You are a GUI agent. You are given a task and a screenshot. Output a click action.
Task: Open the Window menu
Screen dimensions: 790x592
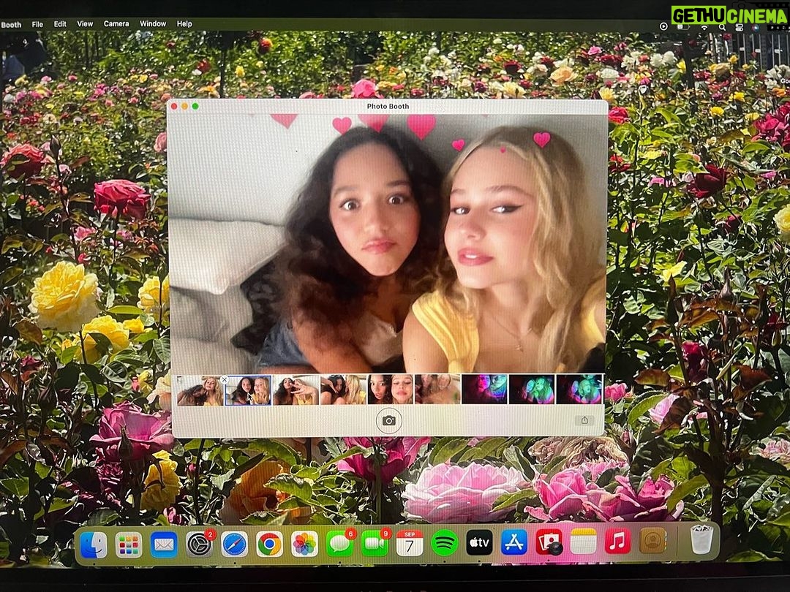coord(153,24)
